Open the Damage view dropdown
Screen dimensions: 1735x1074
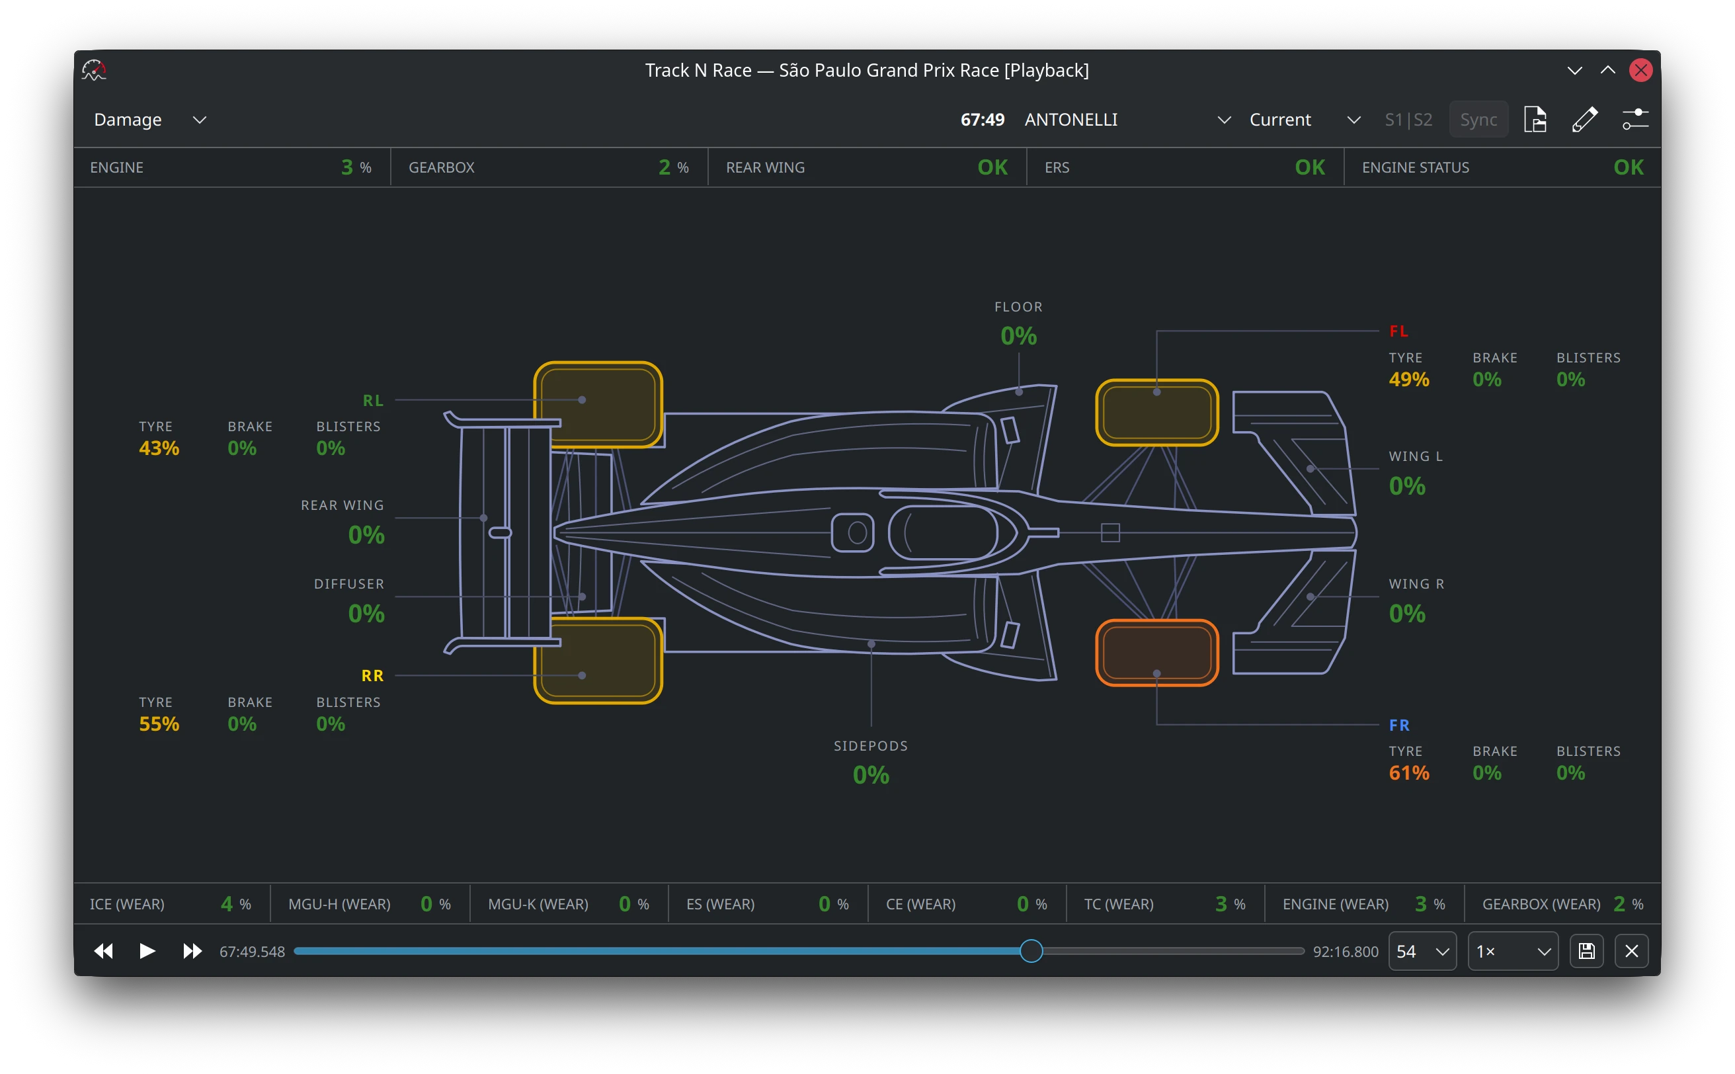pyautogui.click(x=150, y=119)
